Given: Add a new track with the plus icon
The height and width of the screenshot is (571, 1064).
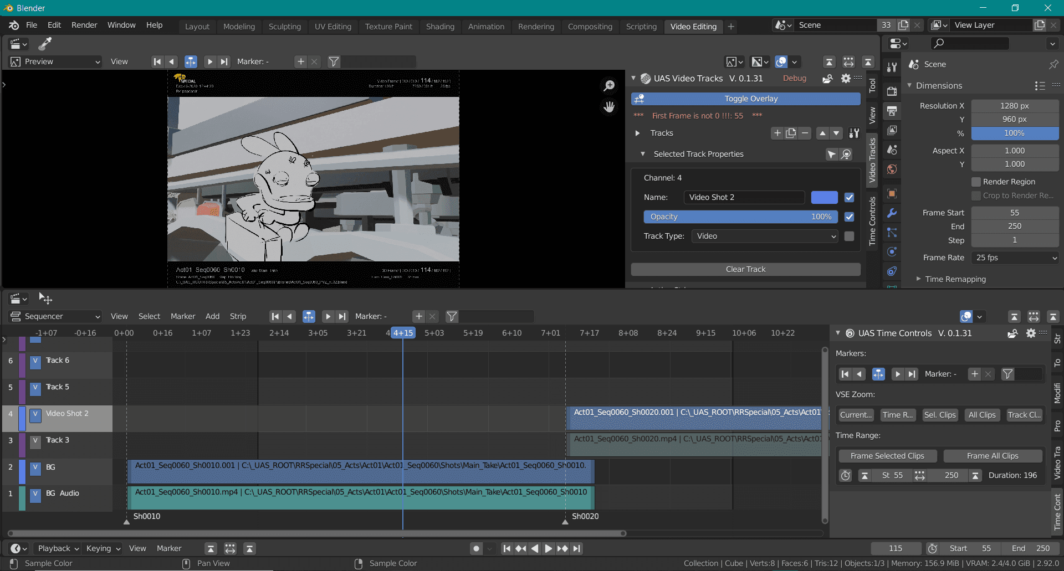Looking at the screenshot, I should [x=777, y=133].
